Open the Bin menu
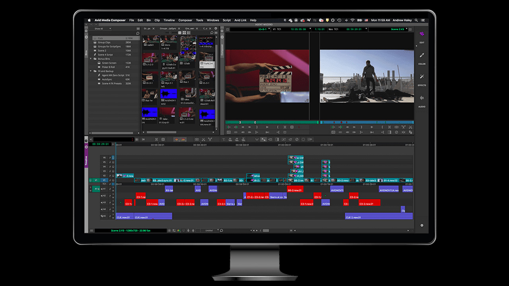 pyautogui.click(x=149, y=20)
